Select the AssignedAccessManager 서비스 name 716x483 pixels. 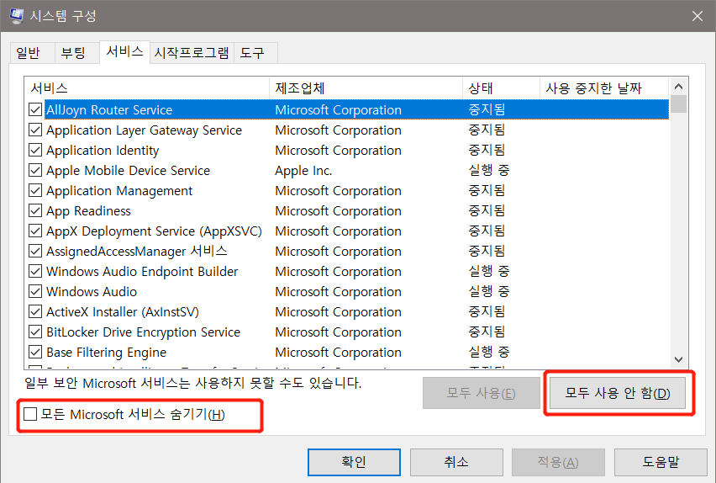coord(136,251)
